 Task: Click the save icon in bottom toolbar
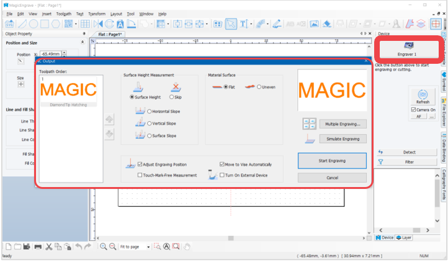(27, 247)
